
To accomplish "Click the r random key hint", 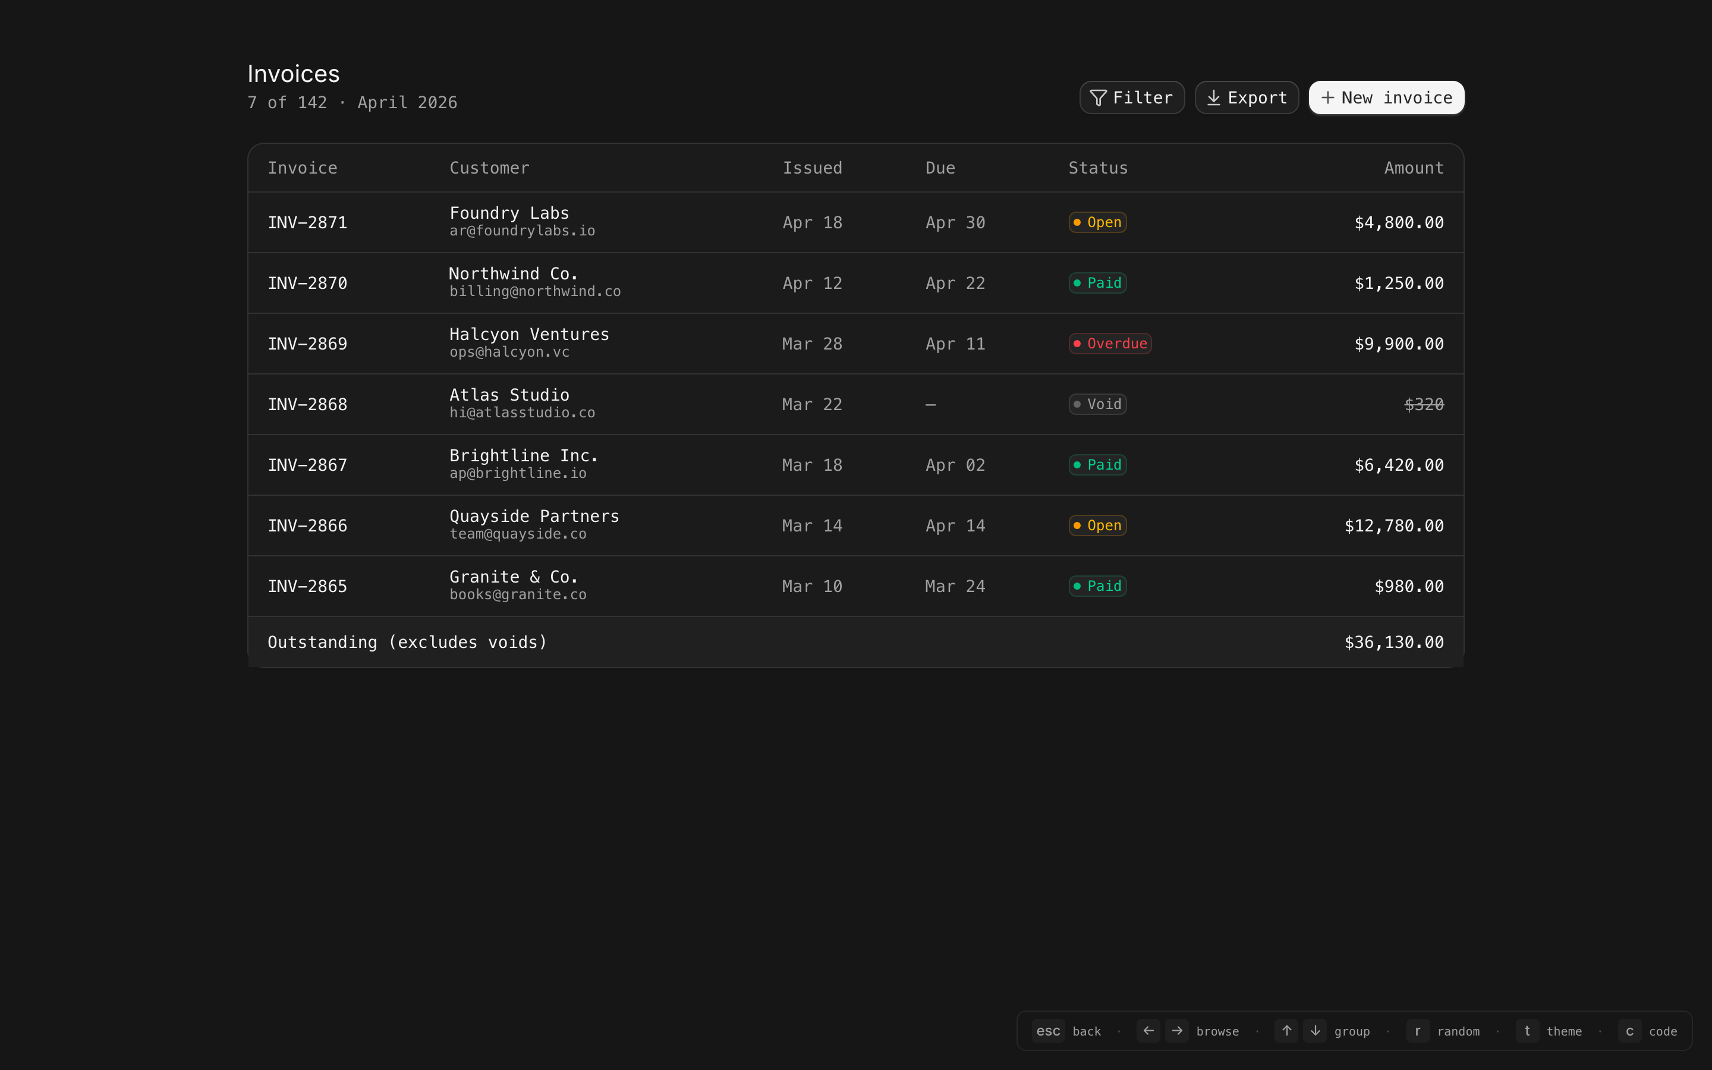I will pyautogui.click(x=1417, y=1031).
